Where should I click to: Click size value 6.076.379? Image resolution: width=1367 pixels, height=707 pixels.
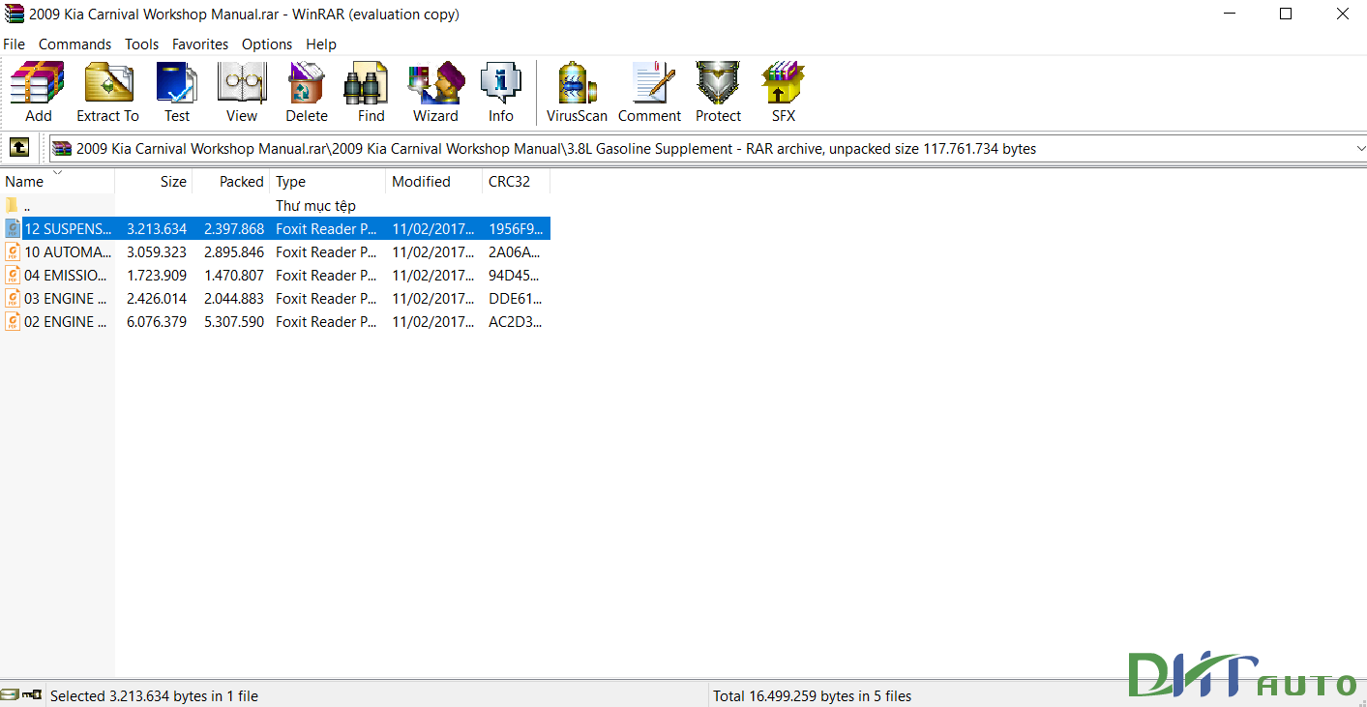click(157, 322)
